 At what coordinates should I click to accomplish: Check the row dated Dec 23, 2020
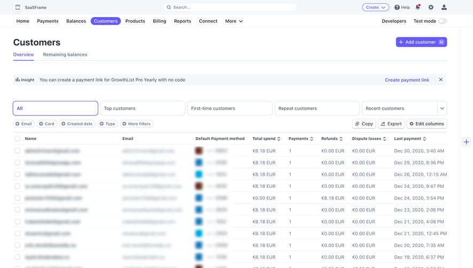[18, 209]
